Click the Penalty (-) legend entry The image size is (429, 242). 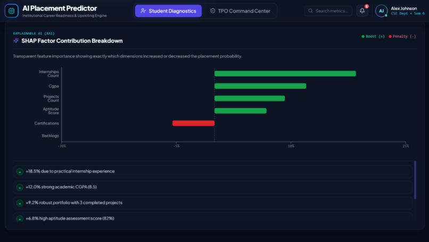click(x=402, y=36)
